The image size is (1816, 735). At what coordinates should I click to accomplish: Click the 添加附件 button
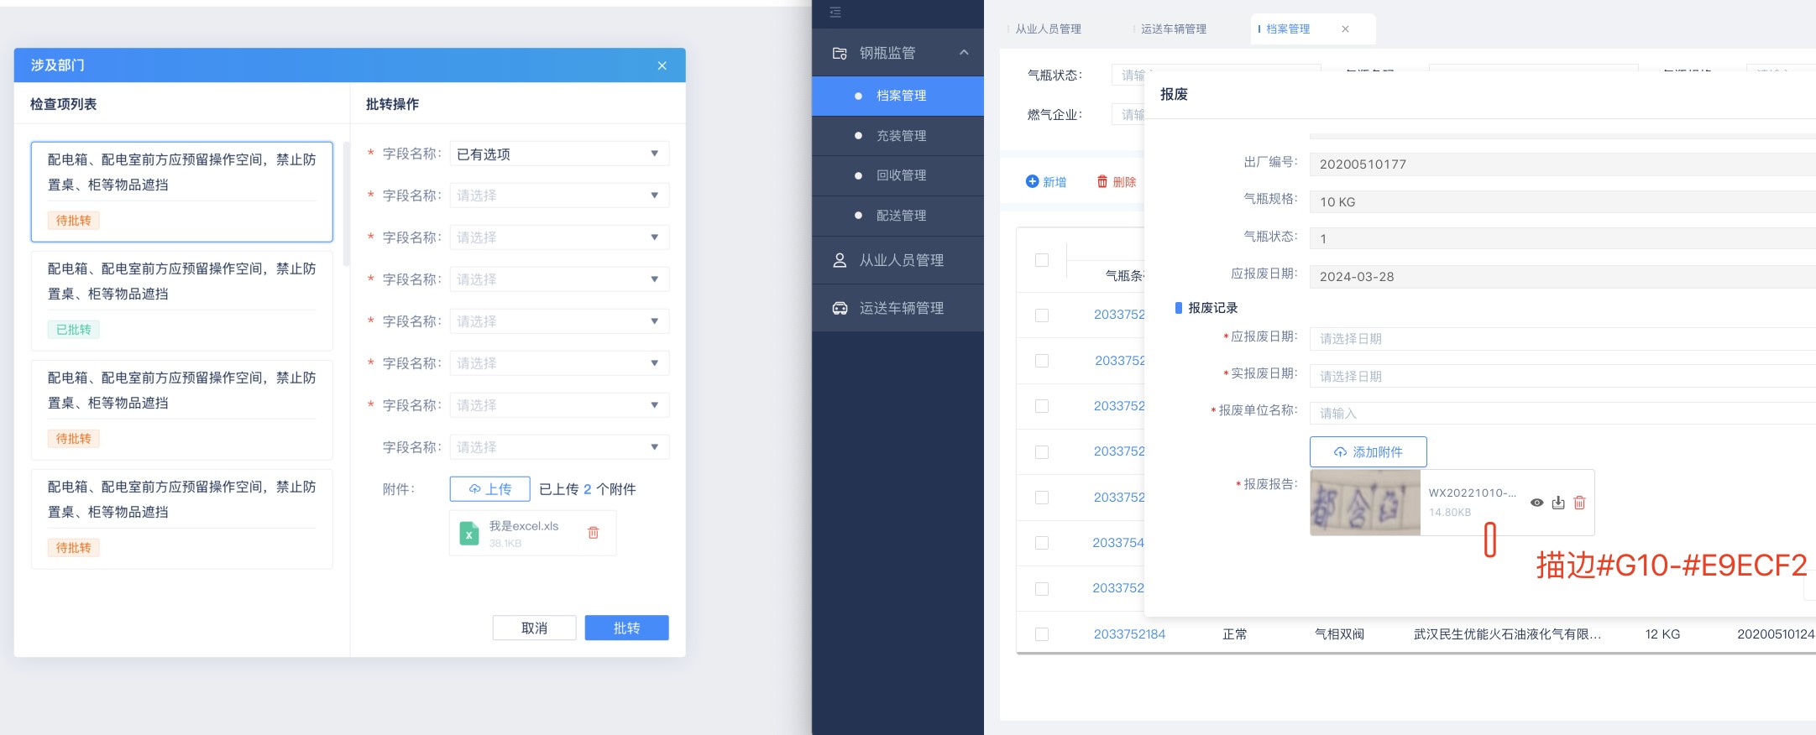click(1369, 451)
